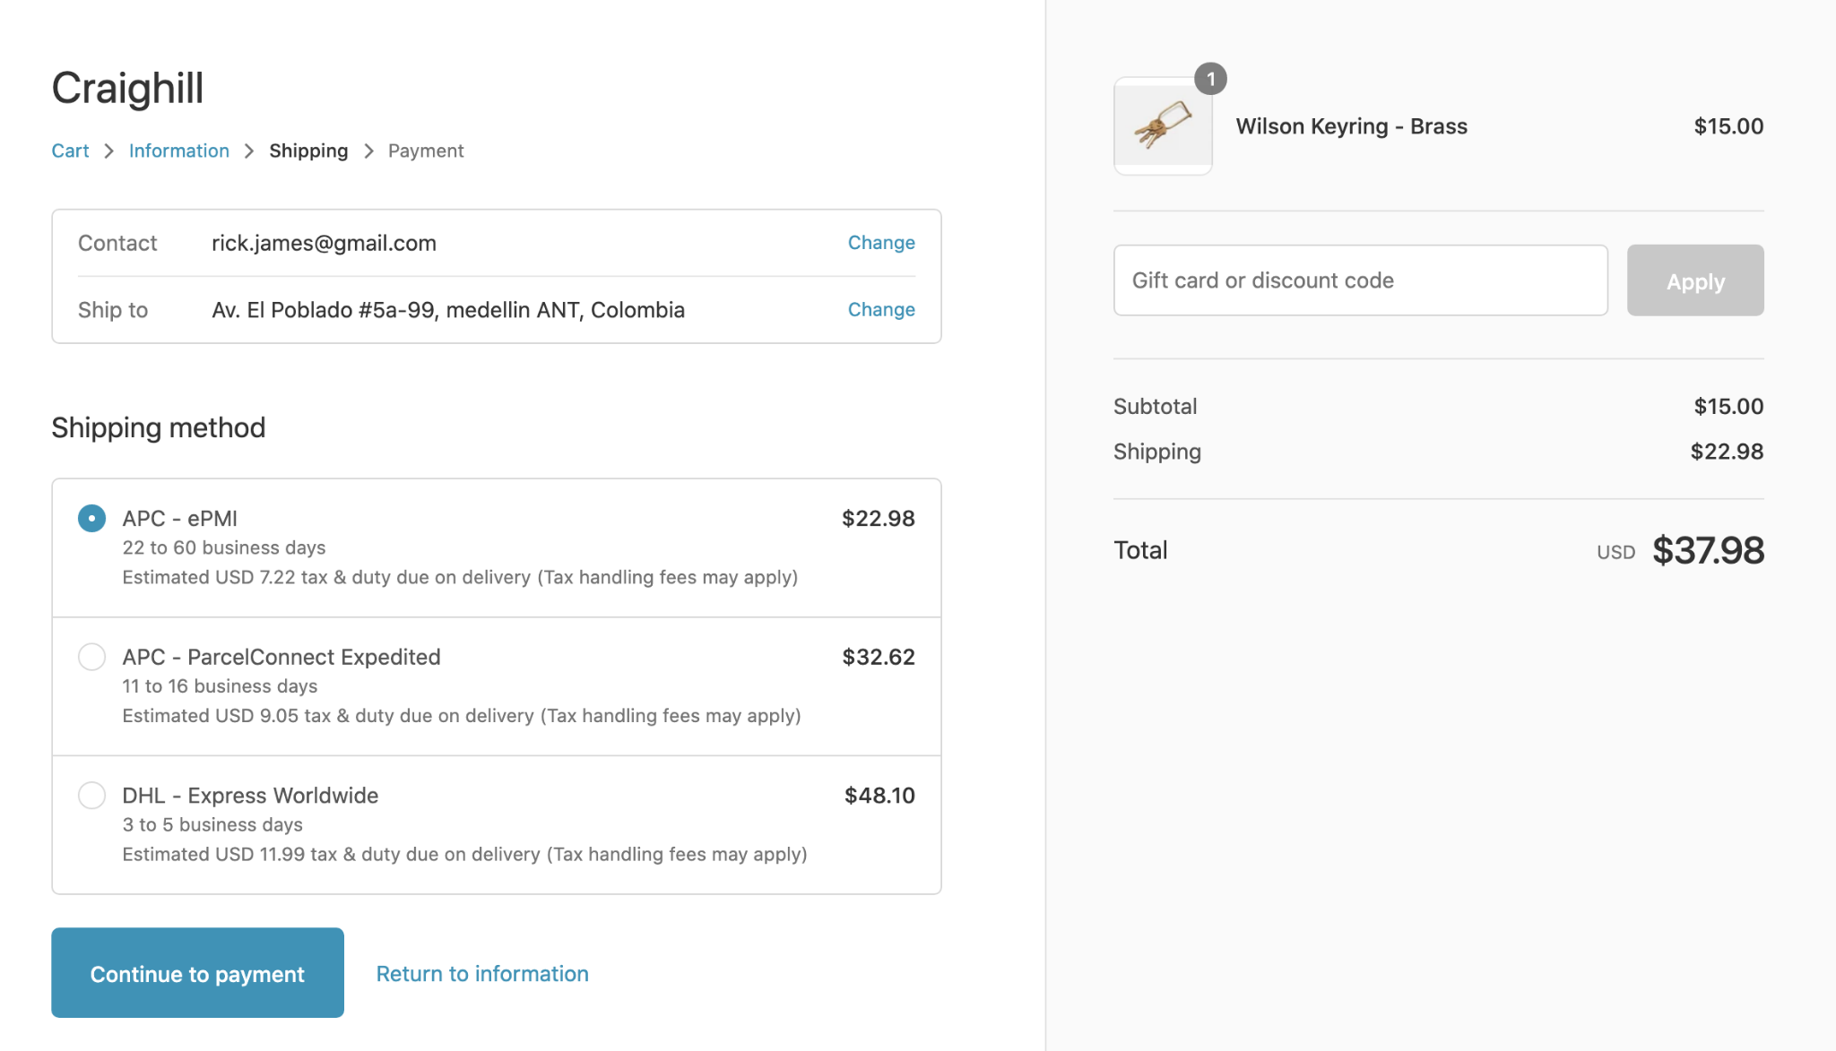Select DHL - Express Worldwide shipping
1836x1051 pixels.
pos(91,796)
